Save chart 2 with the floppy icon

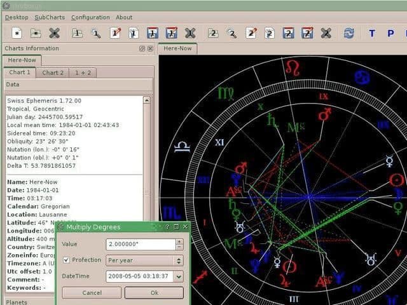(x=288, y=33)
